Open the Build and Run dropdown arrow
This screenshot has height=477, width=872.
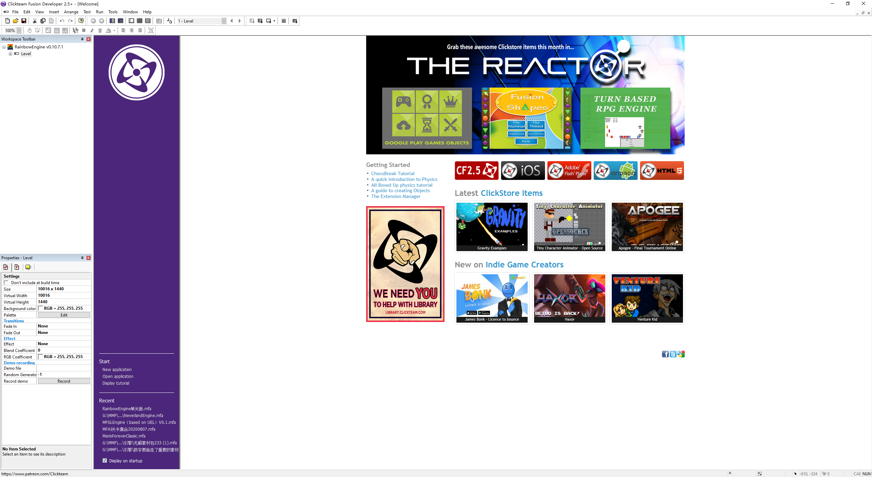(x=274, y=21)
